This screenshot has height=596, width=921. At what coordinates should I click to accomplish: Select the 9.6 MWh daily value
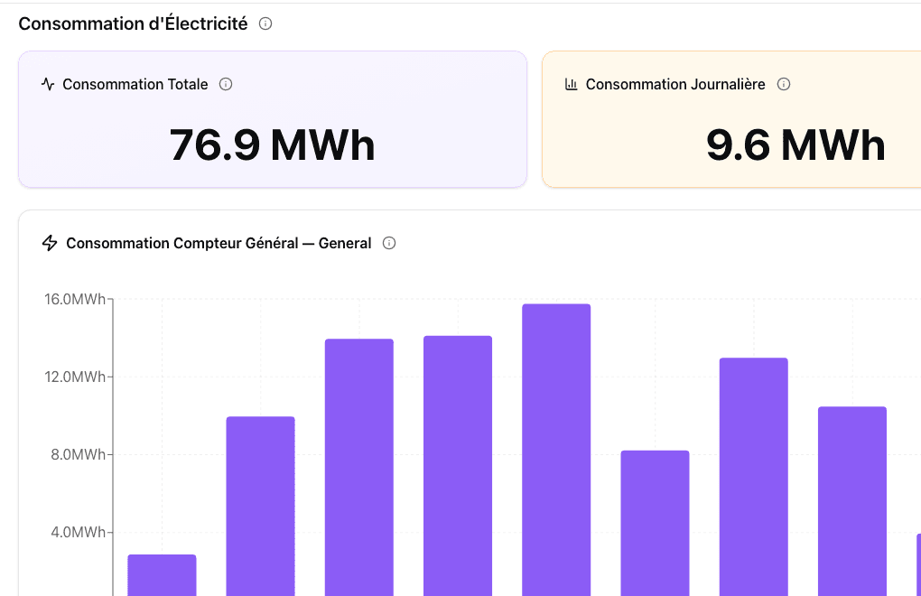[x=795, y=144]
